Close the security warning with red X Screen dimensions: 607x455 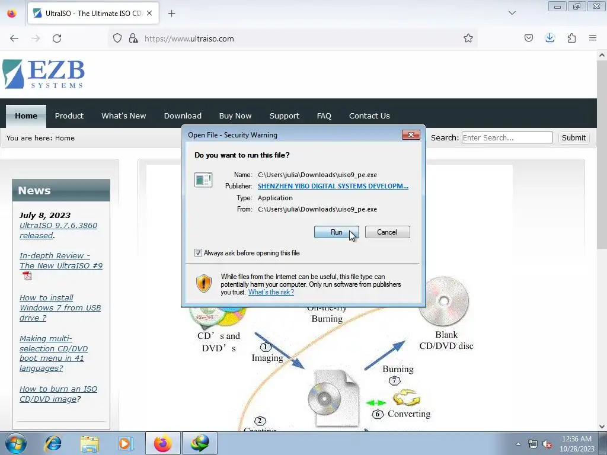[x=411, y=134]
